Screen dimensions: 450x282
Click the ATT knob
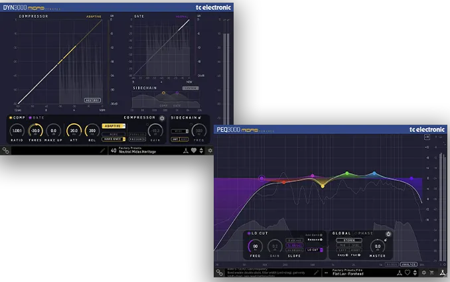tap(74, 131)
